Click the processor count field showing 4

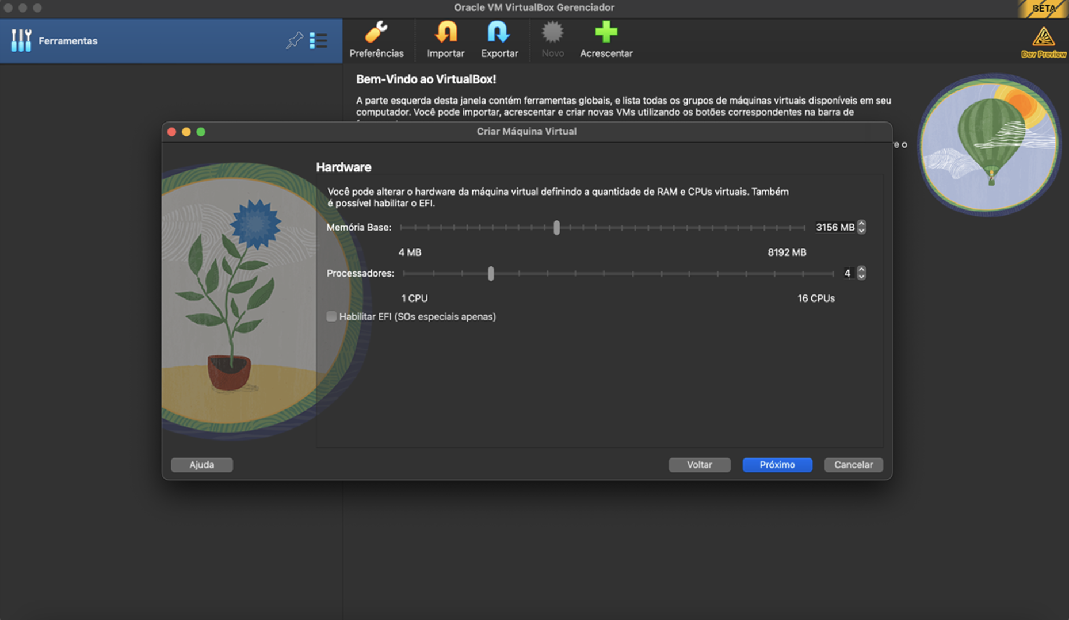tap(847, 273)
